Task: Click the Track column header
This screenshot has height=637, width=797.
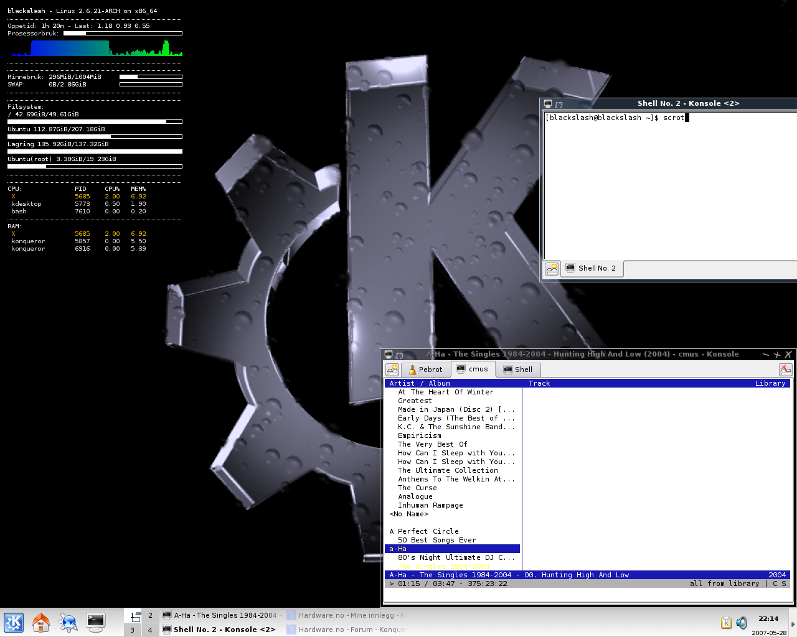Action: [x=539, y=383]
